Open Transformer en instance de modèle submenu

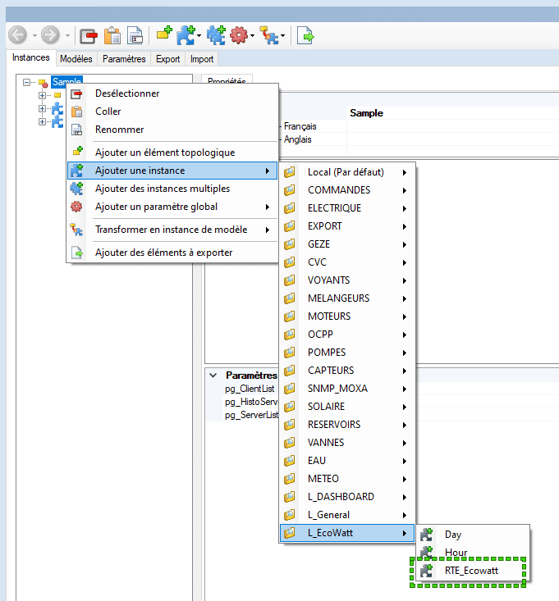click(x=172, y=230)
